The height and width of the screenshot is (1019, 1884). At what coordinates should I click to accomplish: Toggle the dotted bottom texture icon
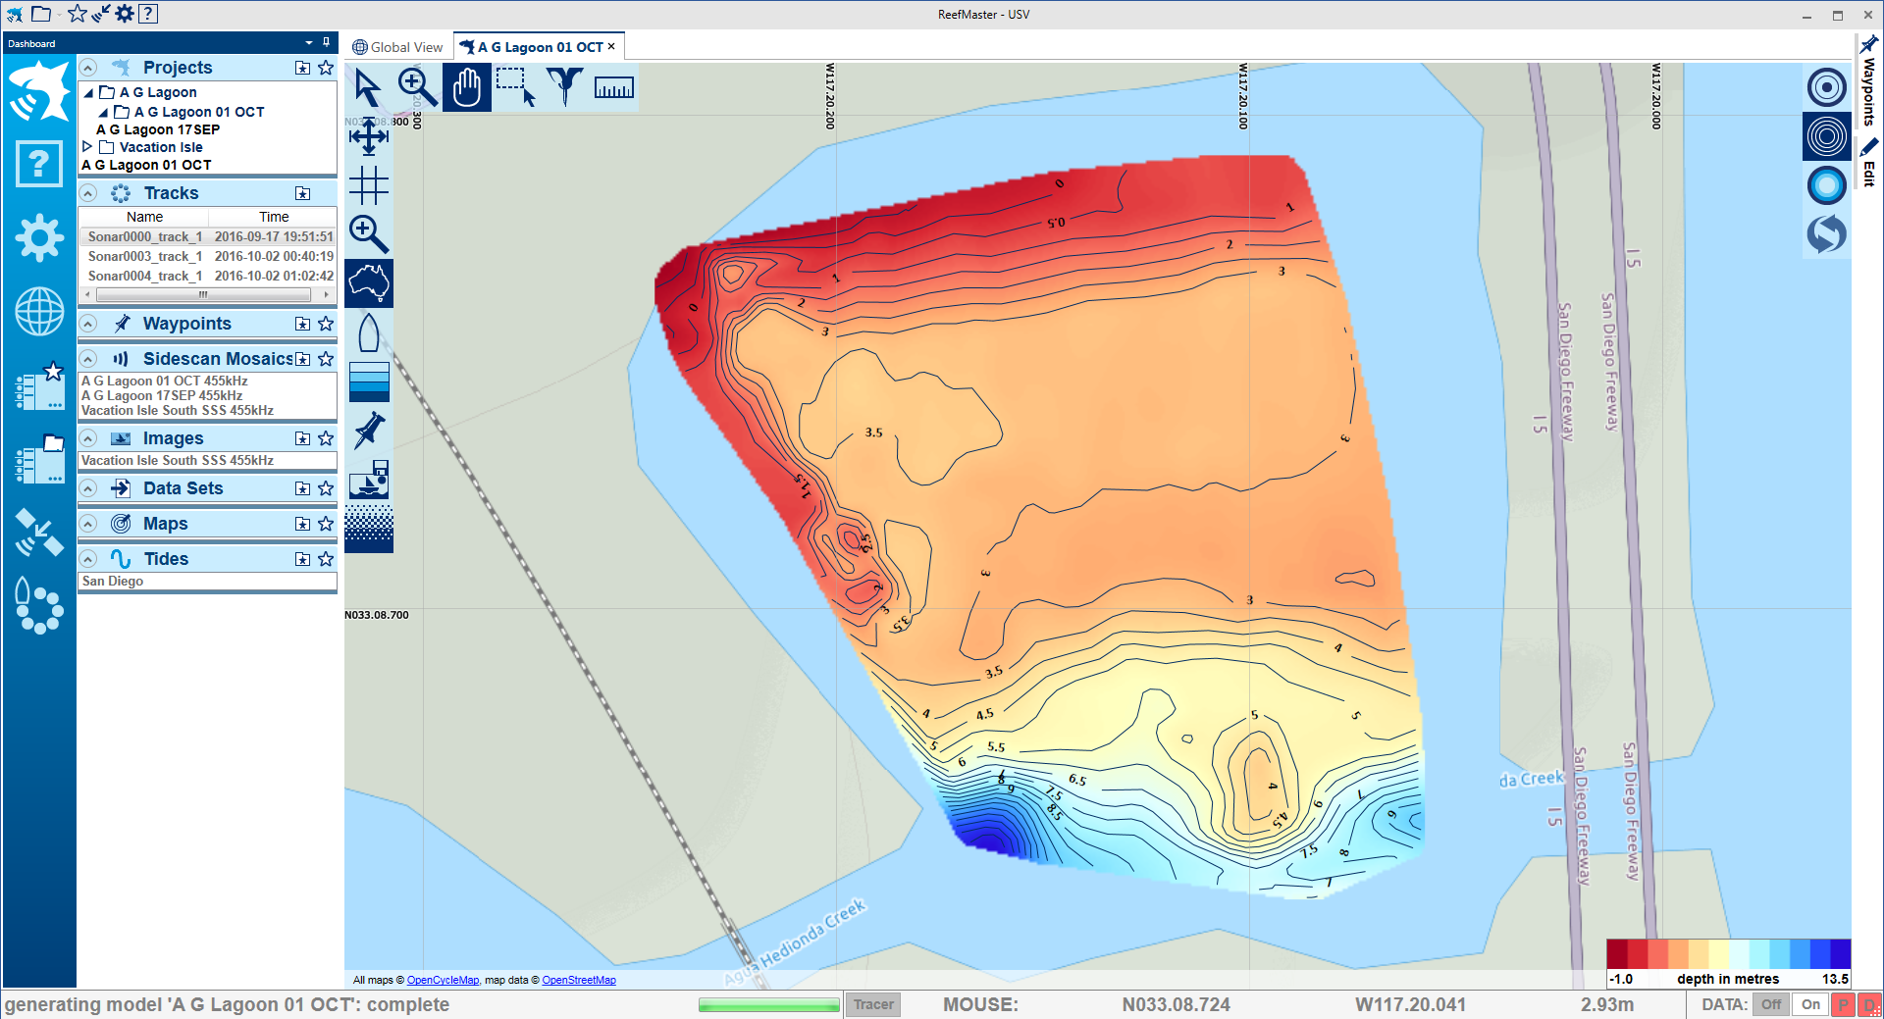point(369,529)
